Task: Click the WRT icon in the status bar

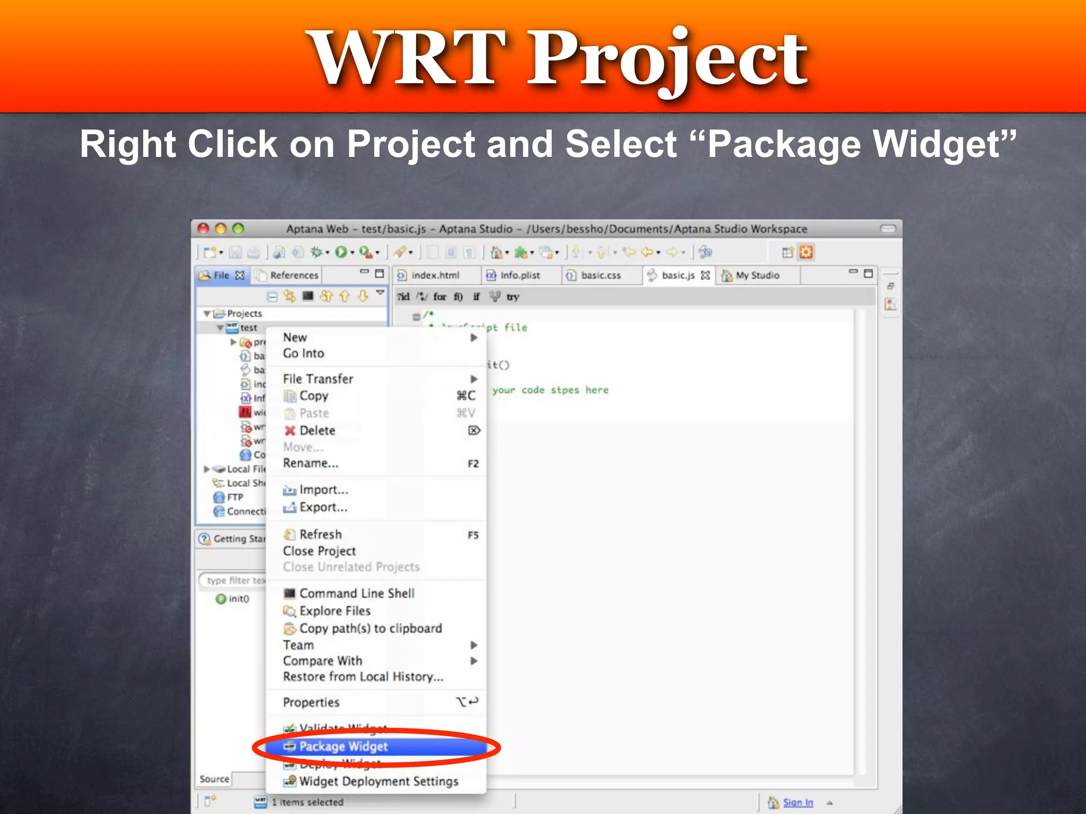Action: click(x=260, y=802)
